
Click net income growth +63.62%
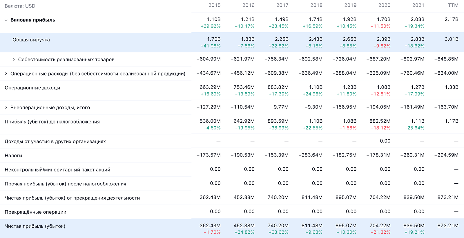(x=278, y=232)
